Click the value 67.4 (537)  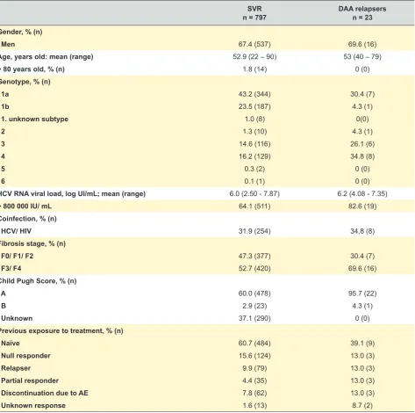pos(254,44)
